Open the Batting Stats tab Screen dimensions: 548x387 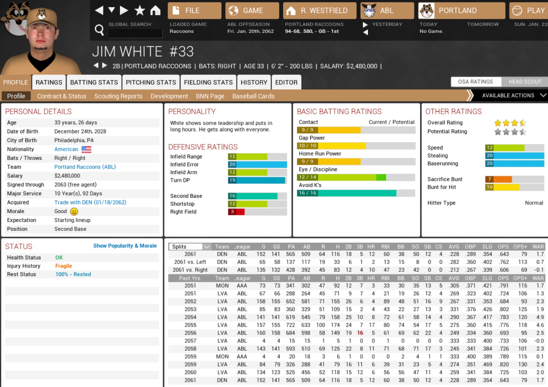pyautogui.click(x=94, y=82)
